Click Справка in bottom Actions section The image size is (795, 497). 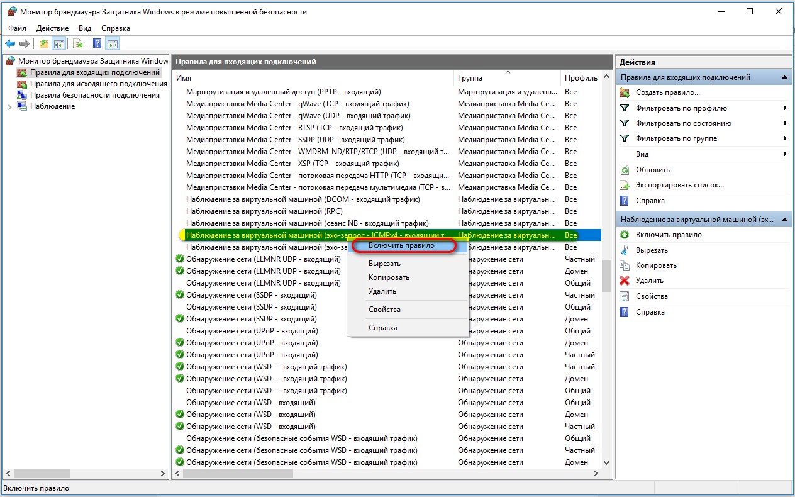click(650, 312)
